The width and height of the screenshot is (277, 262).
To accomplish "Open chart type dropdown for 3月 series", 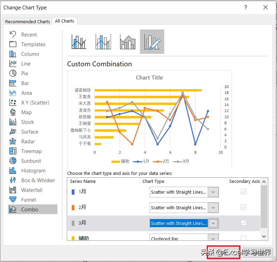I will click(x=213, y=223).
